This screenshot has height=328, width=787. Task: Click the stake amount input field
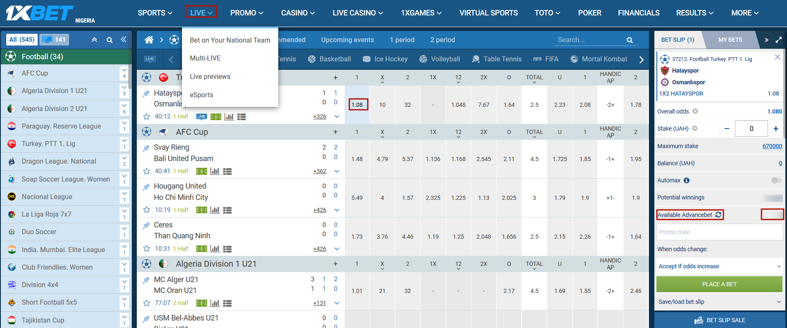tap(751, 129)
